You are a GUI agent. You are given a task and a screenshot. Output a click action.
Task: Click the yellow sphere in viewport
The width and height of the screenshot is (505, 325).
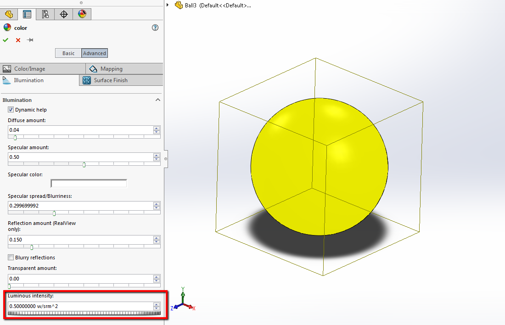[320, 167]
